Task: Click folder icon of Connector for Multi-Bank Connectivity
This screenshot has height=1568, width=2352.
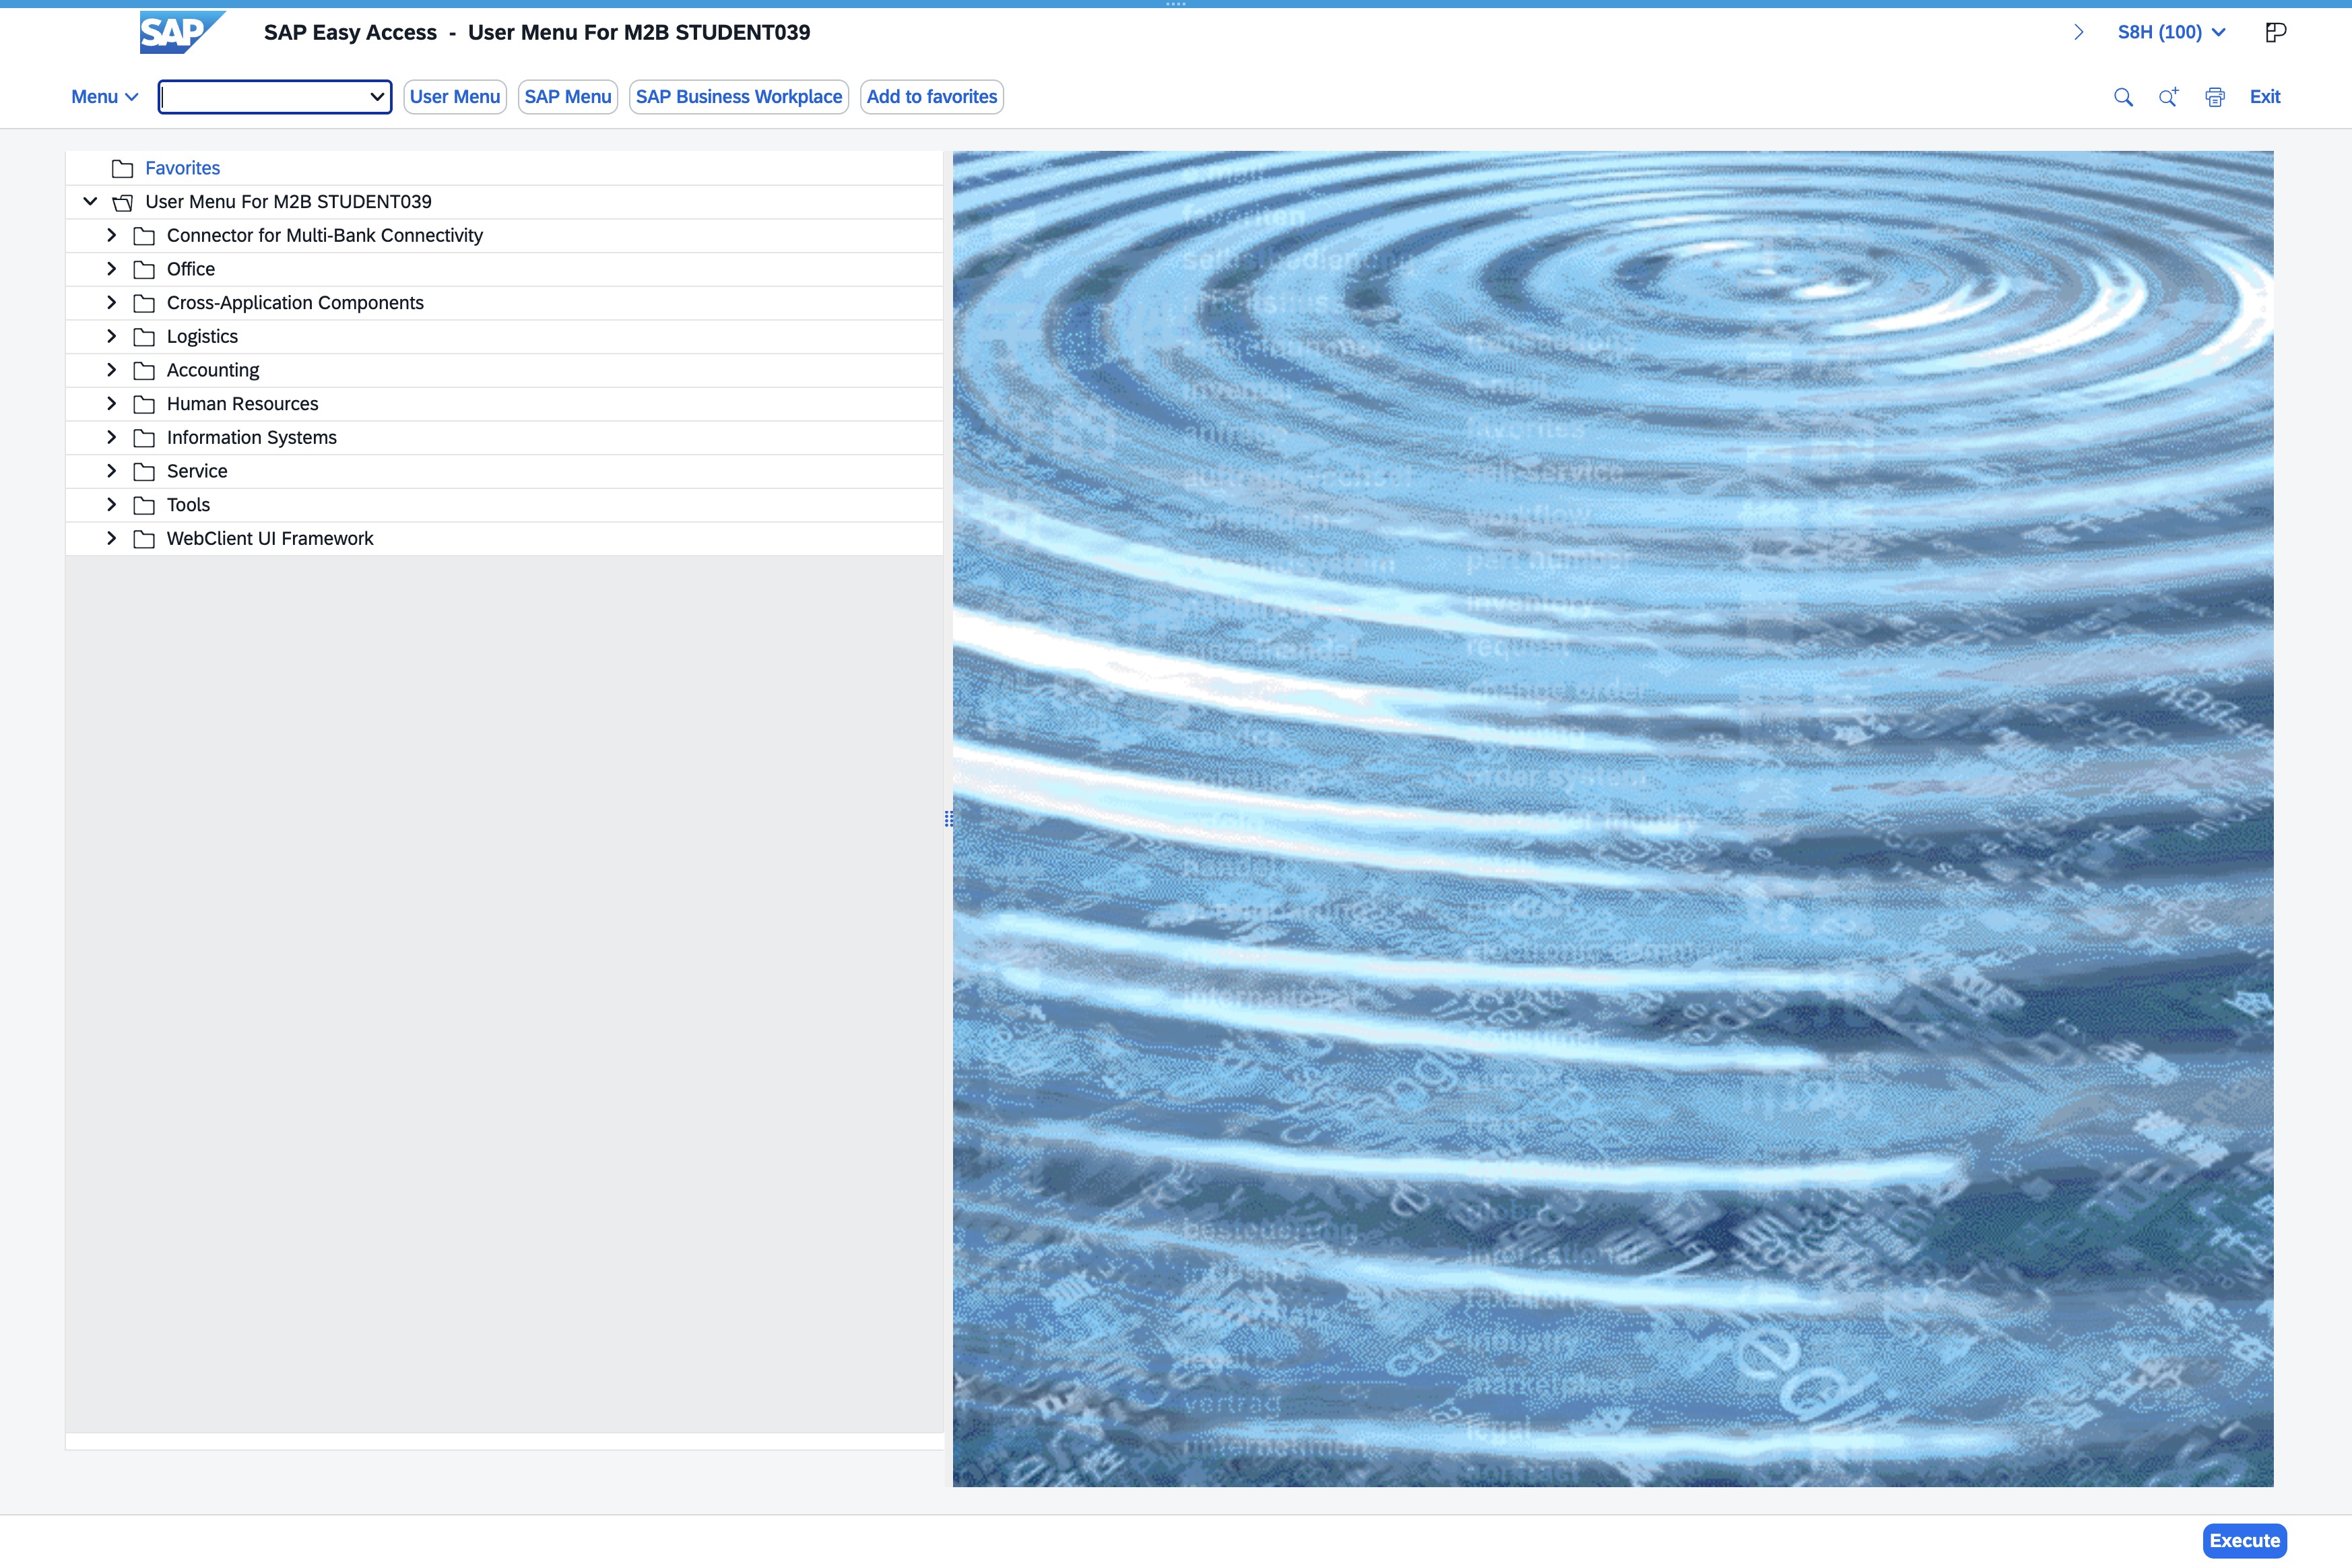Action: pyautogui.click(x=144, y=235)
